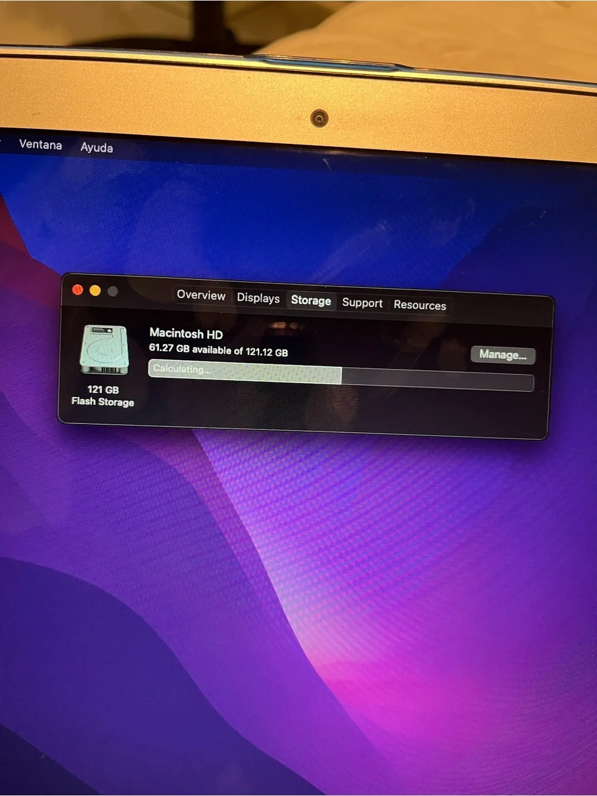This screenshot has width=597, height=796.
Task: Open the Overview tab
Action: 201,295
